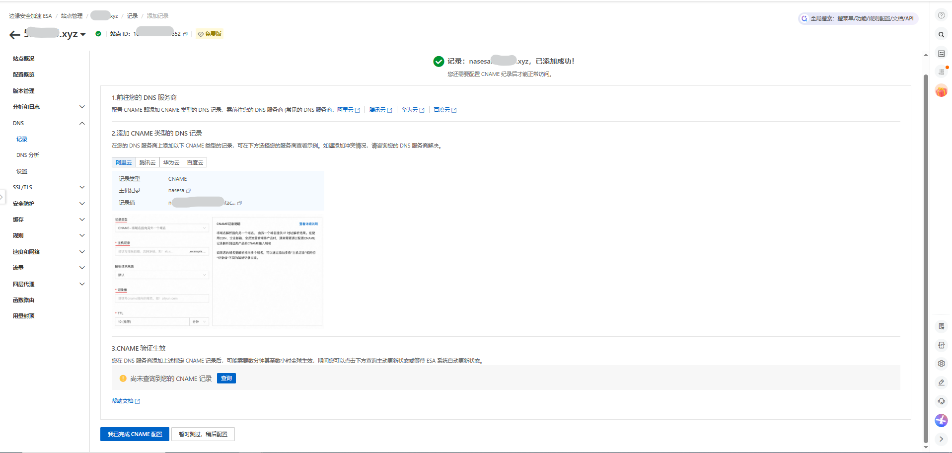Screen dimensions: 952x453
Task: Go back using the left arrow icon
Action: (x=15, y=34)
